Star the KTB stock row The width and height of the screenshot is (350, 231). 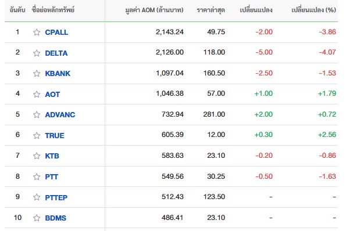(37, 156)
